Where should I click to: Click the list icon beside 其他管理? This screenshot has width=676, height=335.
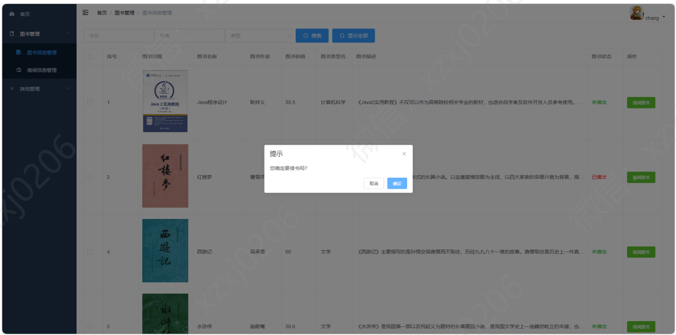point(12,89)
